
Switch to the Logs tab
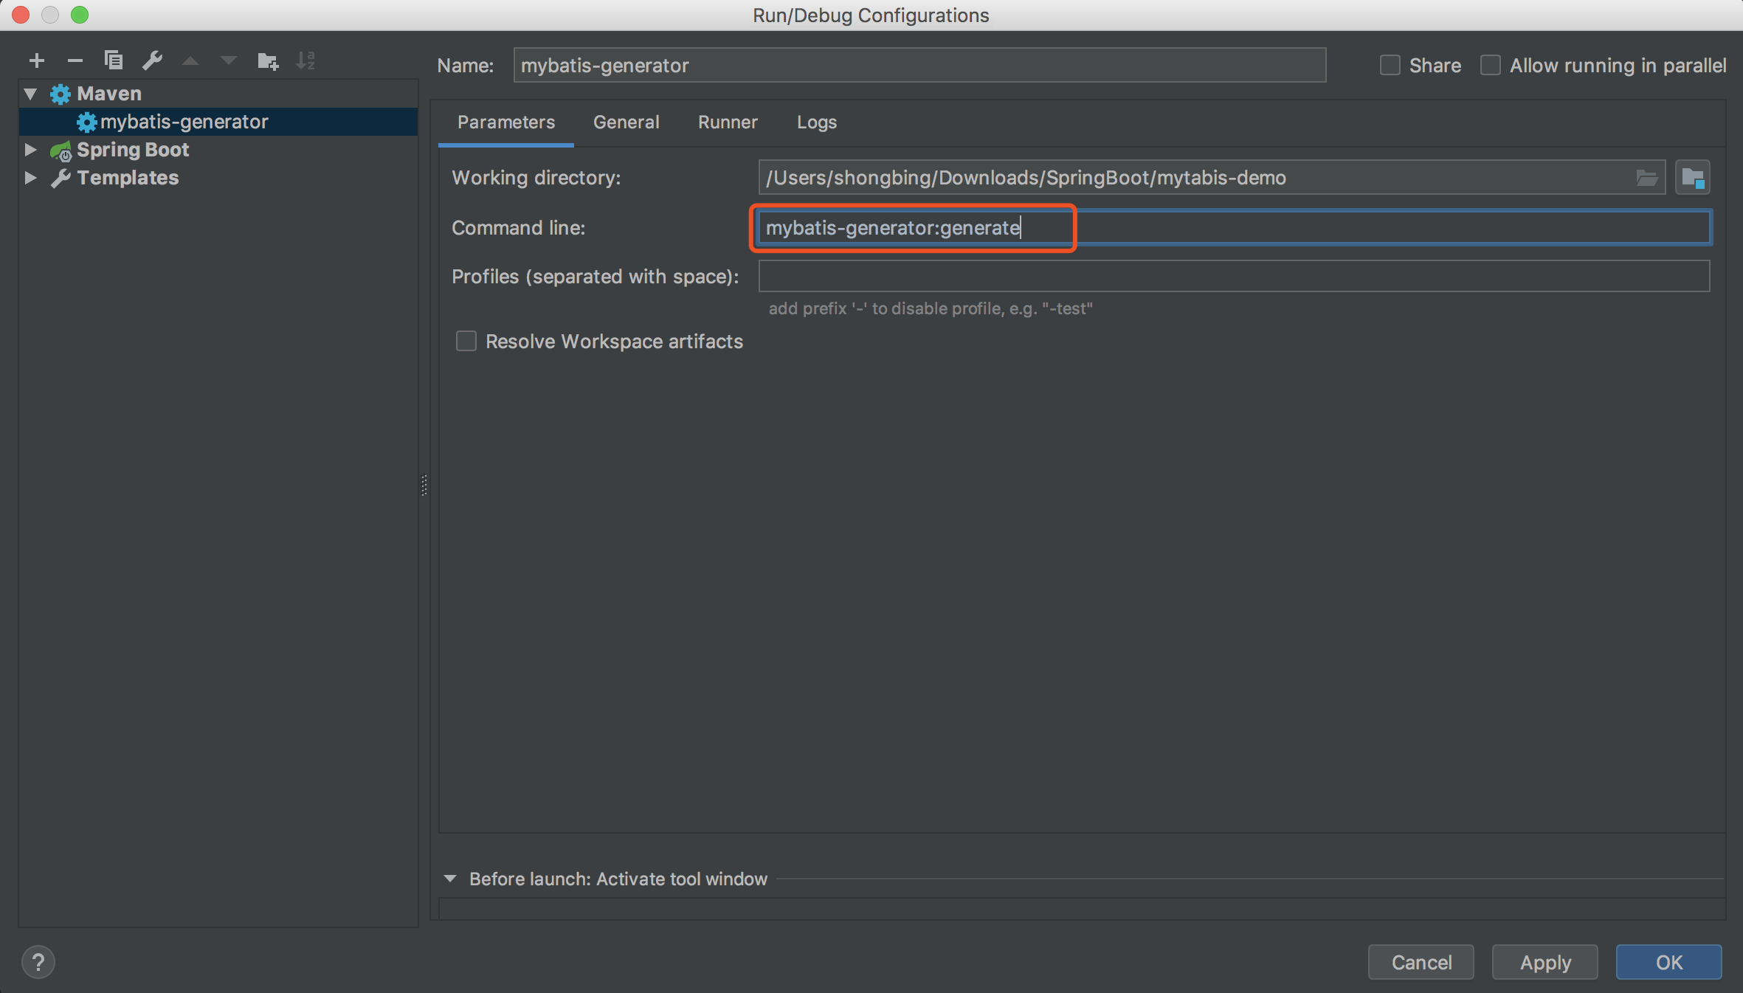817,122
